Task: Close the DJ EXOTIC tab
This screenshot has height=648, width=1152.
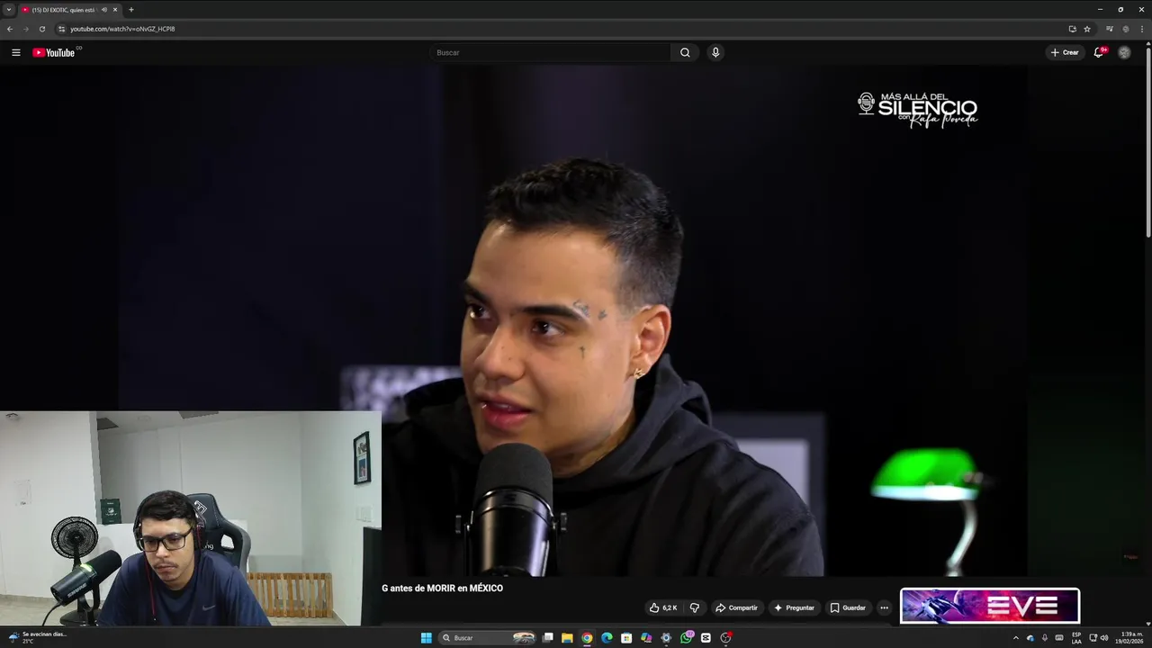Action: (x=115, y=10)
